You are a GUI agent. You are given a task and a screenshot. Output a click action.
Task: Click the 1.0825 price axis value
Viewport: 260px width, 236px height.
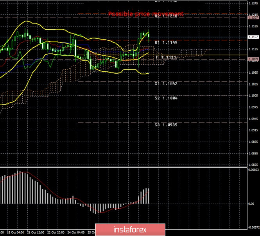253,165
